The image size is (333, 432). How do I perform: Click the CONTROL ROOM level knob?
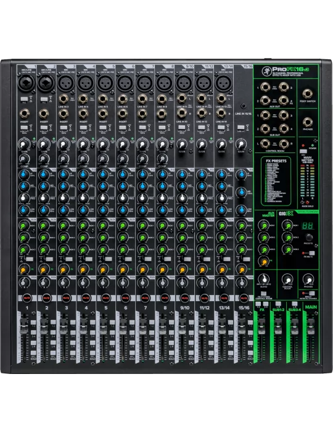(x=287, y=280)
